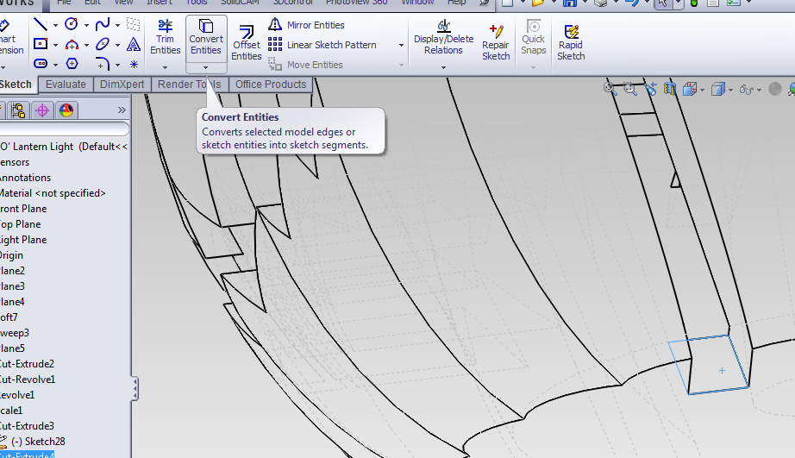
Task: Open the Trim Entities dropdown arrow
Action: [x=166, y=67]
